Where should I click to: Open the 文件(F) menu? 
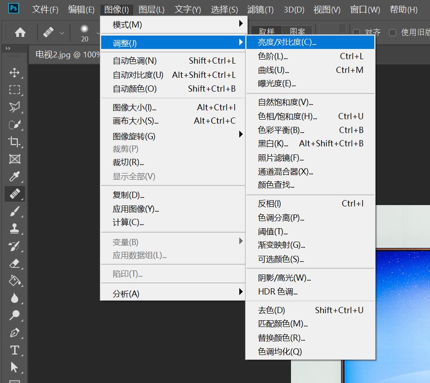click(45, 10)
